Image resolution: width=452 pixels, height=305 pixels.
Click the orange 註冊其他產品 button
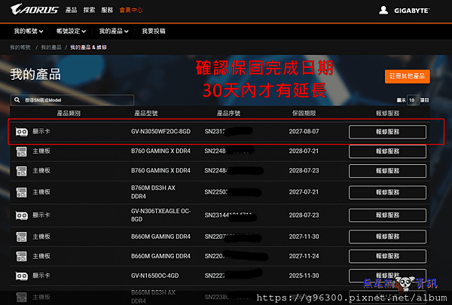407,76
